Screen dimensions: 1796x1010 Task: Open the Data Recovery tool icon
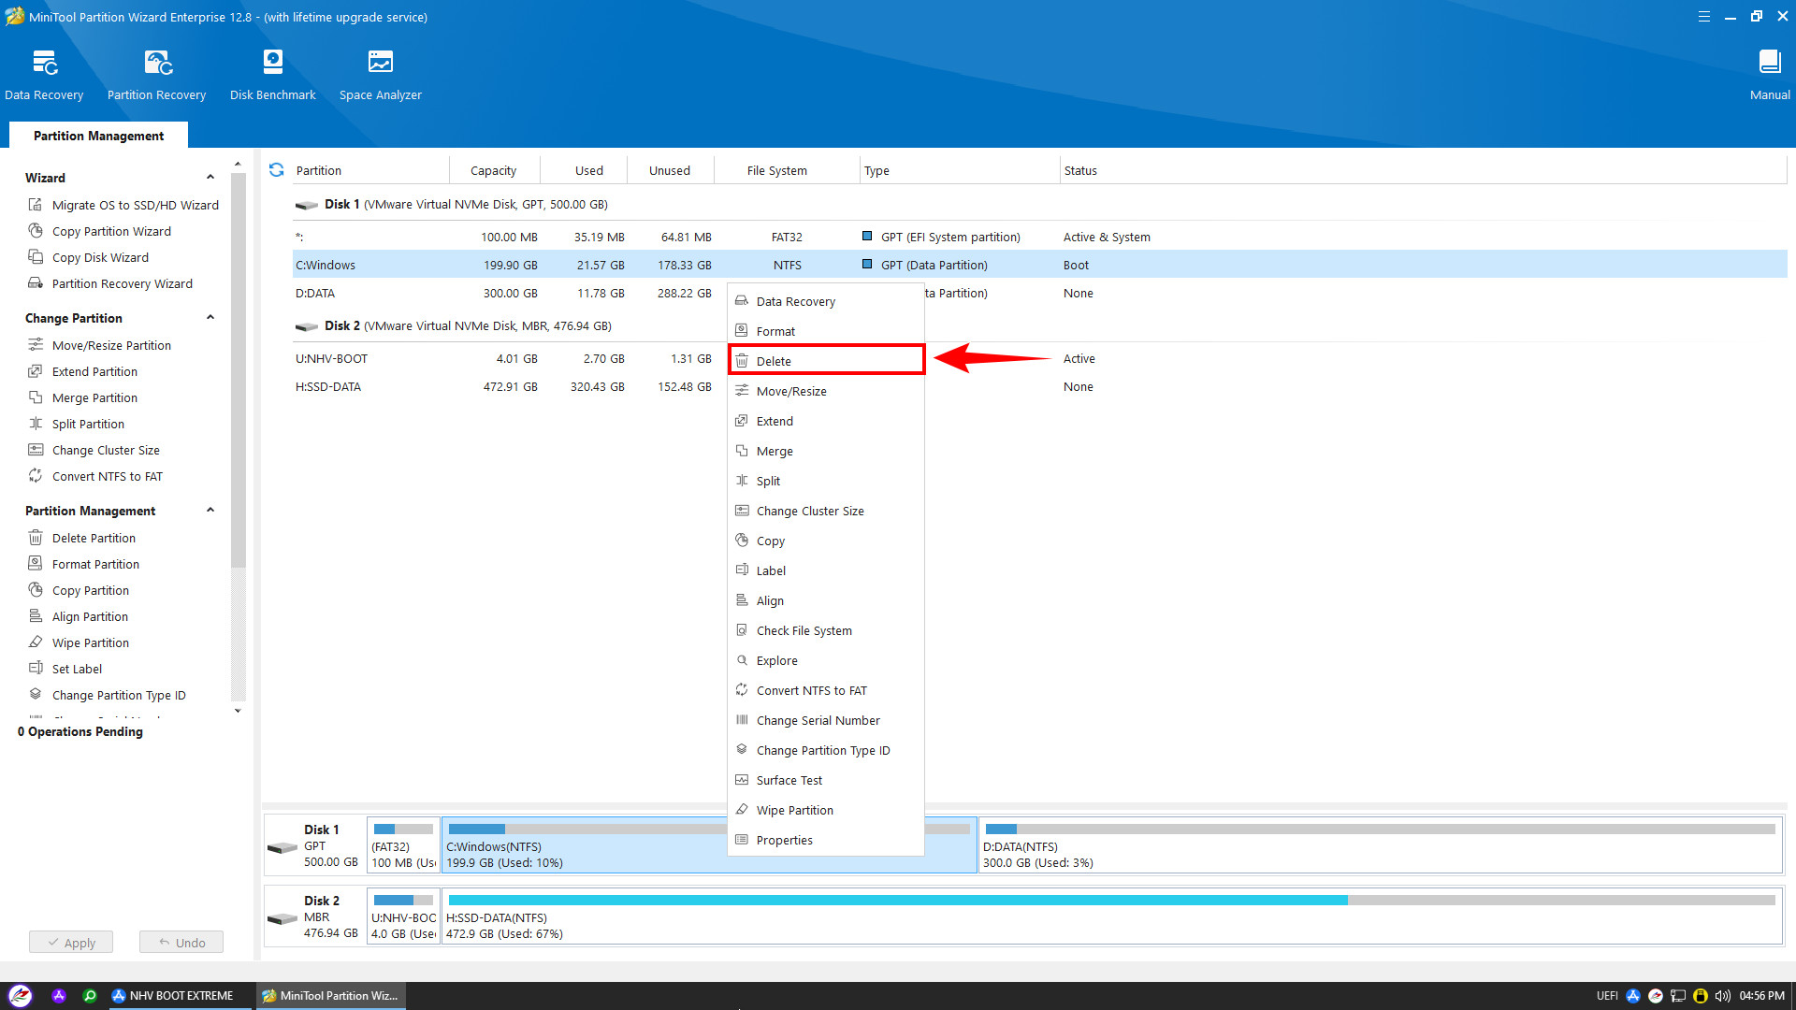pyautogui.click(x=44, y=63)
